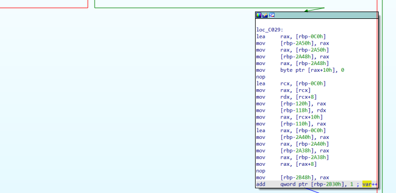396x193 pixels.
Task: Click instruction mov [rbp-118h], rdx
Action: (x=291, y=110)
